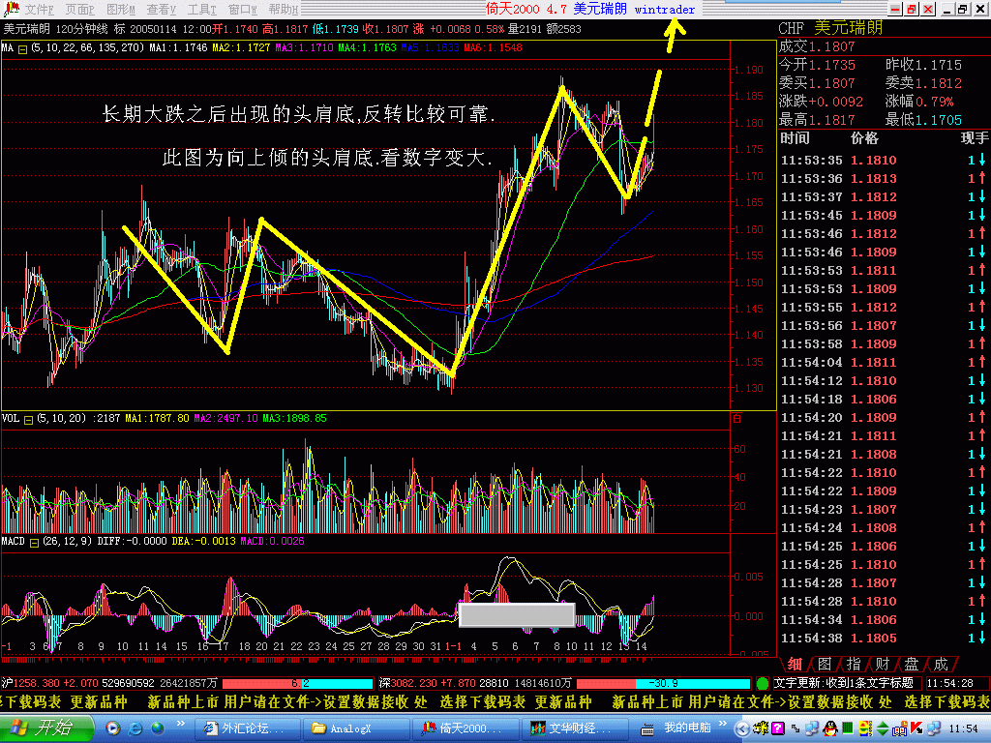
Task: Switch to the 盘 tab
Action: coord(912,664)
